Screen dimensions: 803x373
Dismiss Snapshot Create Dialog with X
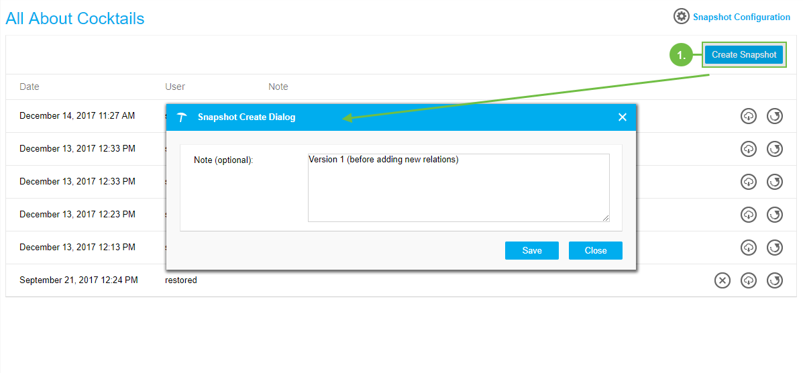[x=622, y=117]
